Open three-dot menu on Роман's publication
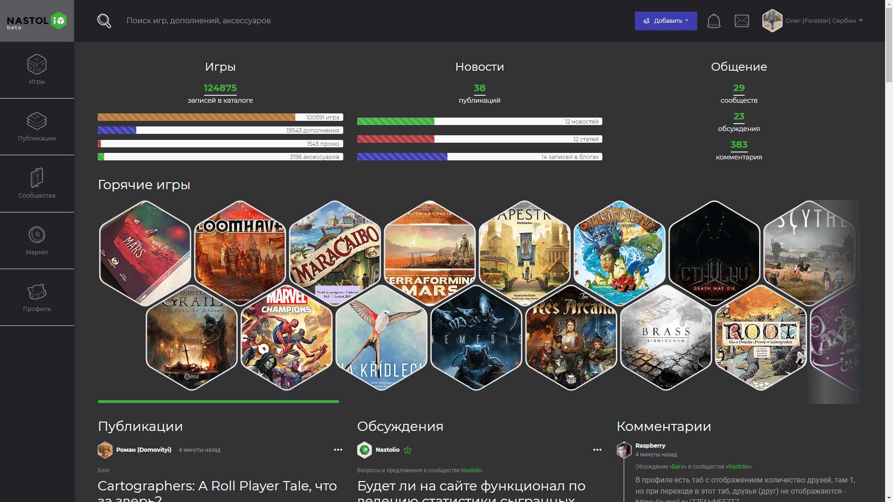Viewport: 893px width, 502px height. 338,450
